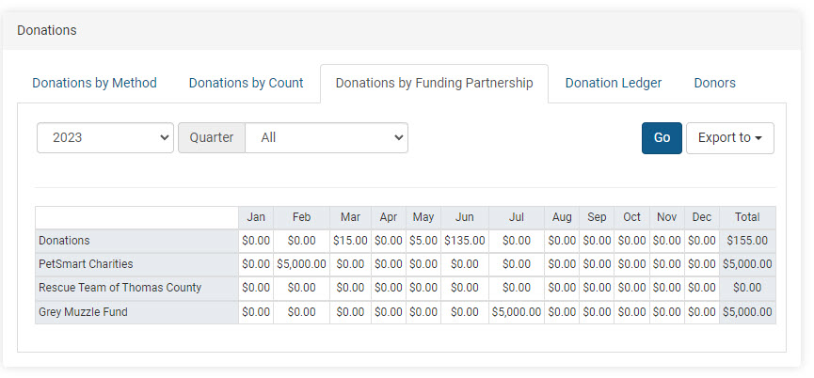
Task: Click PetSmart Charities February $5,000.00 cell
Action: (x=301, y=264)
